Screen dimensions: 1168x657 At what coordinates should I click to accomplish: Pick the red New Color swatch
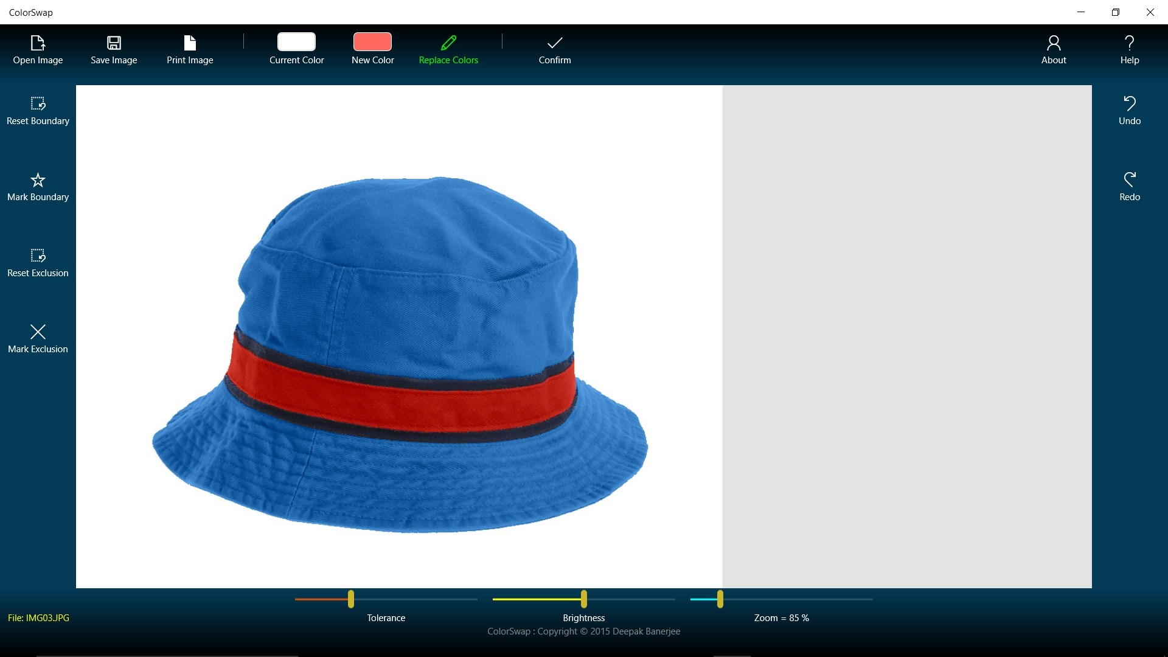point(372,42)
